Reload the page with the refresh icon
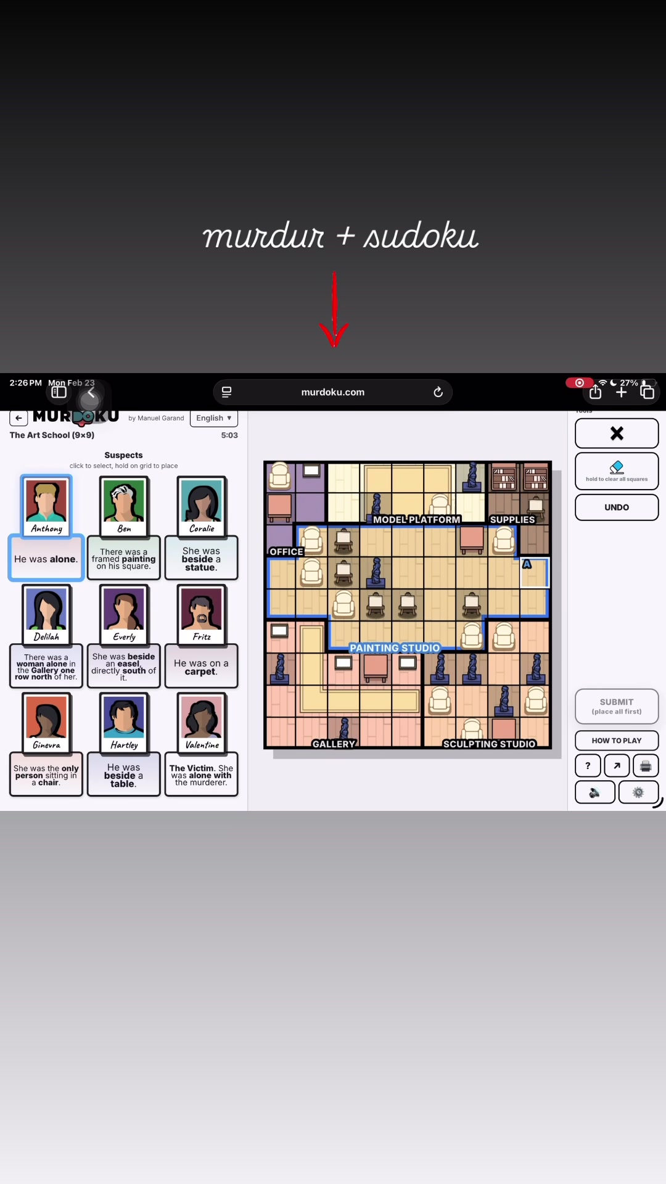The image size is (666, 1184). pyautogui.click(x=438, y=392)
